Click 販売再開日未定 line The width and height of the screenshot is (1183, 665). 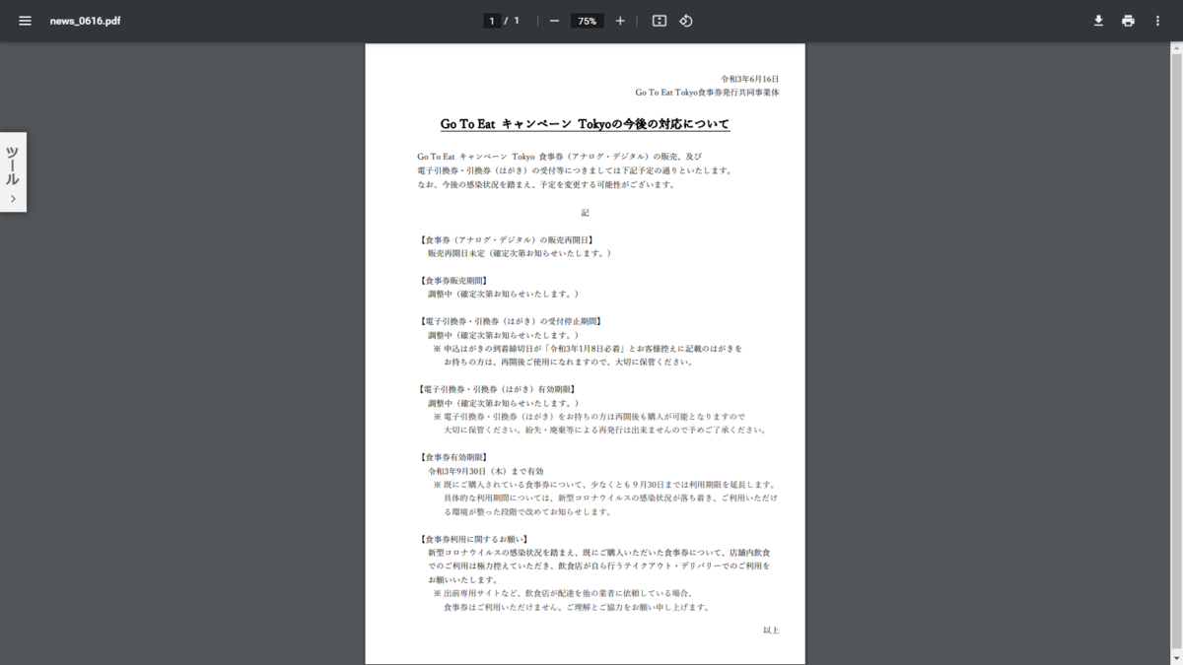(520, 253)
